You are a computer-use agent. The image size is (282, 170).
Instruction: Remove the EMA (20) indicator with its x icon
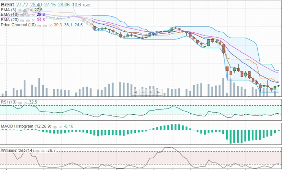coord(33,20)
